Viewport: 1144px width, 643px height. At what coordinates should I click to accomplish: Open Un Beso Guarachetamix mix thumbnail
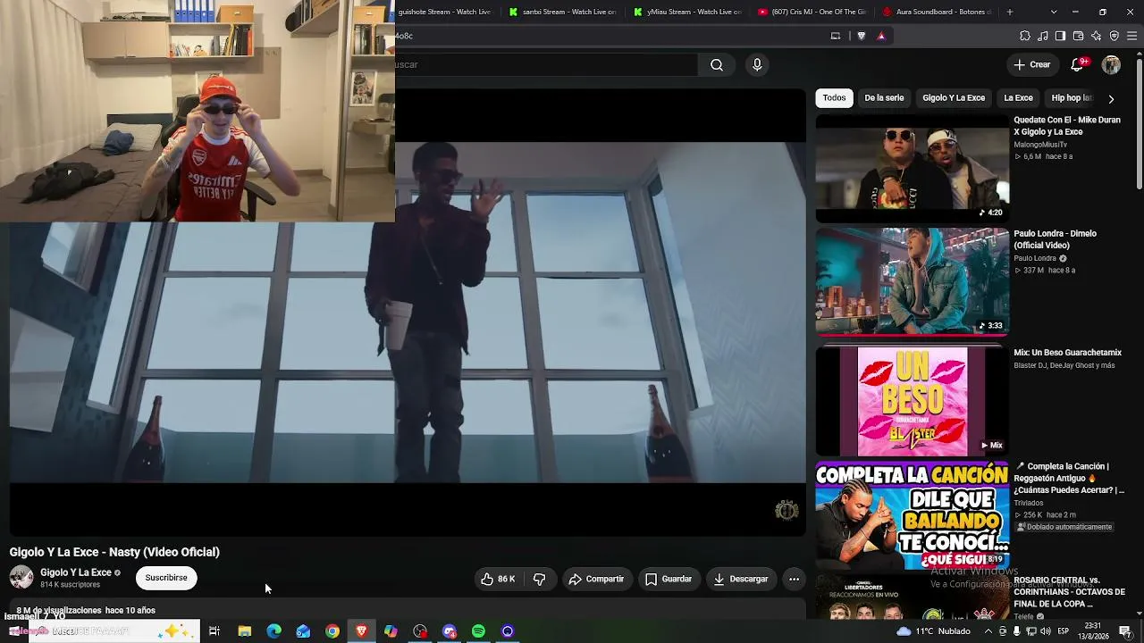pyautogui.click(x=912, y=401)
